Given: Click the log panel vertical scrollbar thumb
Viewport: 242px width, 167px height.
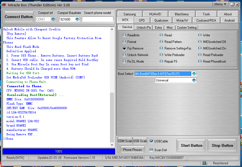Looking at the screenshot, I should [112, 117].
